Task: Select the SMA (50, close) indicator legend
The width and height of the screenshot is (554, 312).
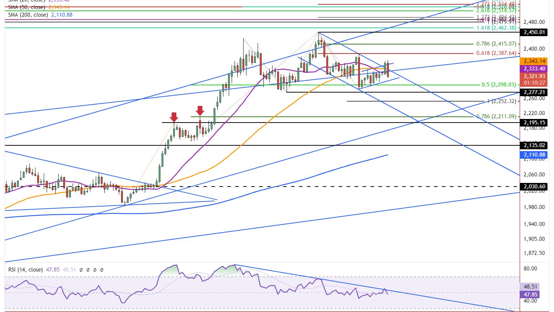Action: tap(26, 7)
